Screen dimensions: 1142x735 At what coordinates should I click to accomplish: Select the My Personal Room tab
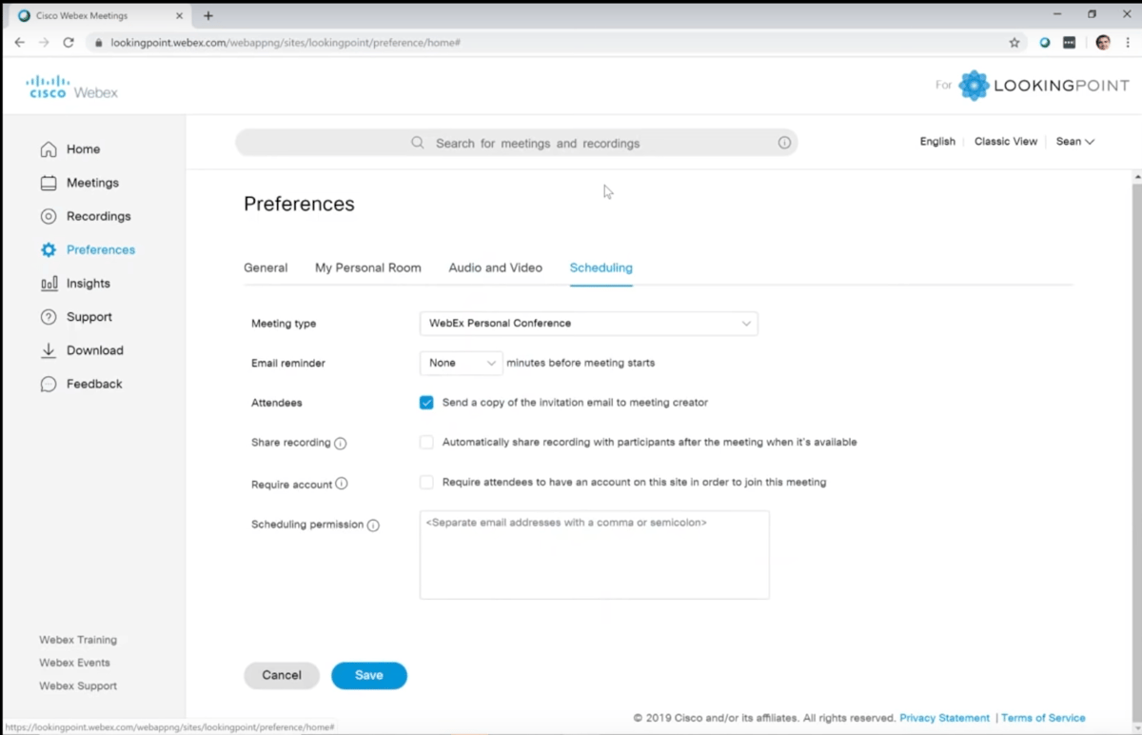coord(368,268)
